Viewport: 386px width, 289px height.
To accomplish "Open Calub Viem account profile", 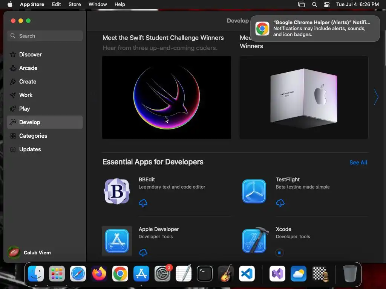I will (29, 252).
